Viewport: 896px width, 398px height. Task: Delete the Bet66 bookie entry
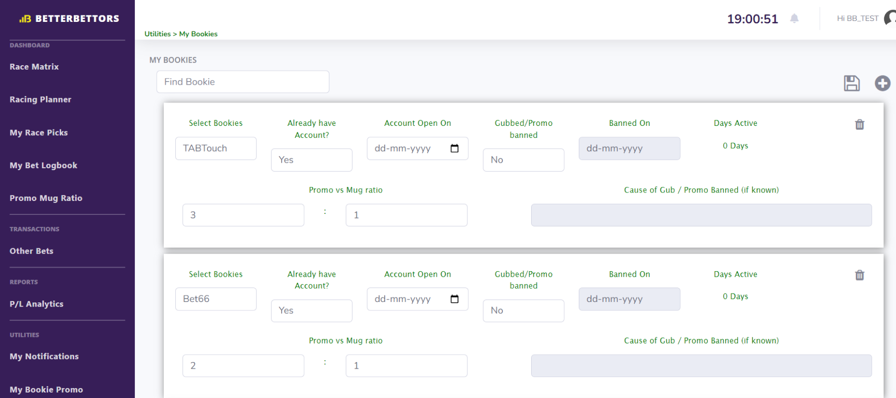(x=859, y=275)
